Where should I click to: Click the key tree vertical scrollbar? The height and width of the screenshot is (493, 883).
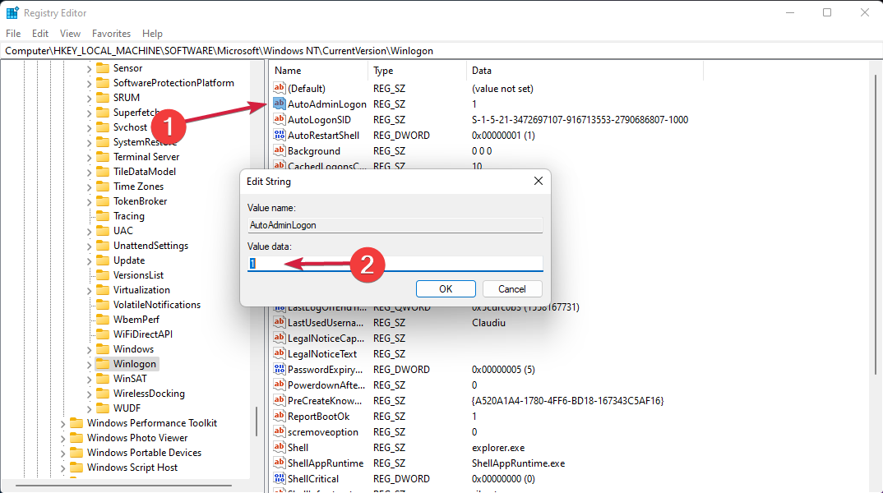257,422
